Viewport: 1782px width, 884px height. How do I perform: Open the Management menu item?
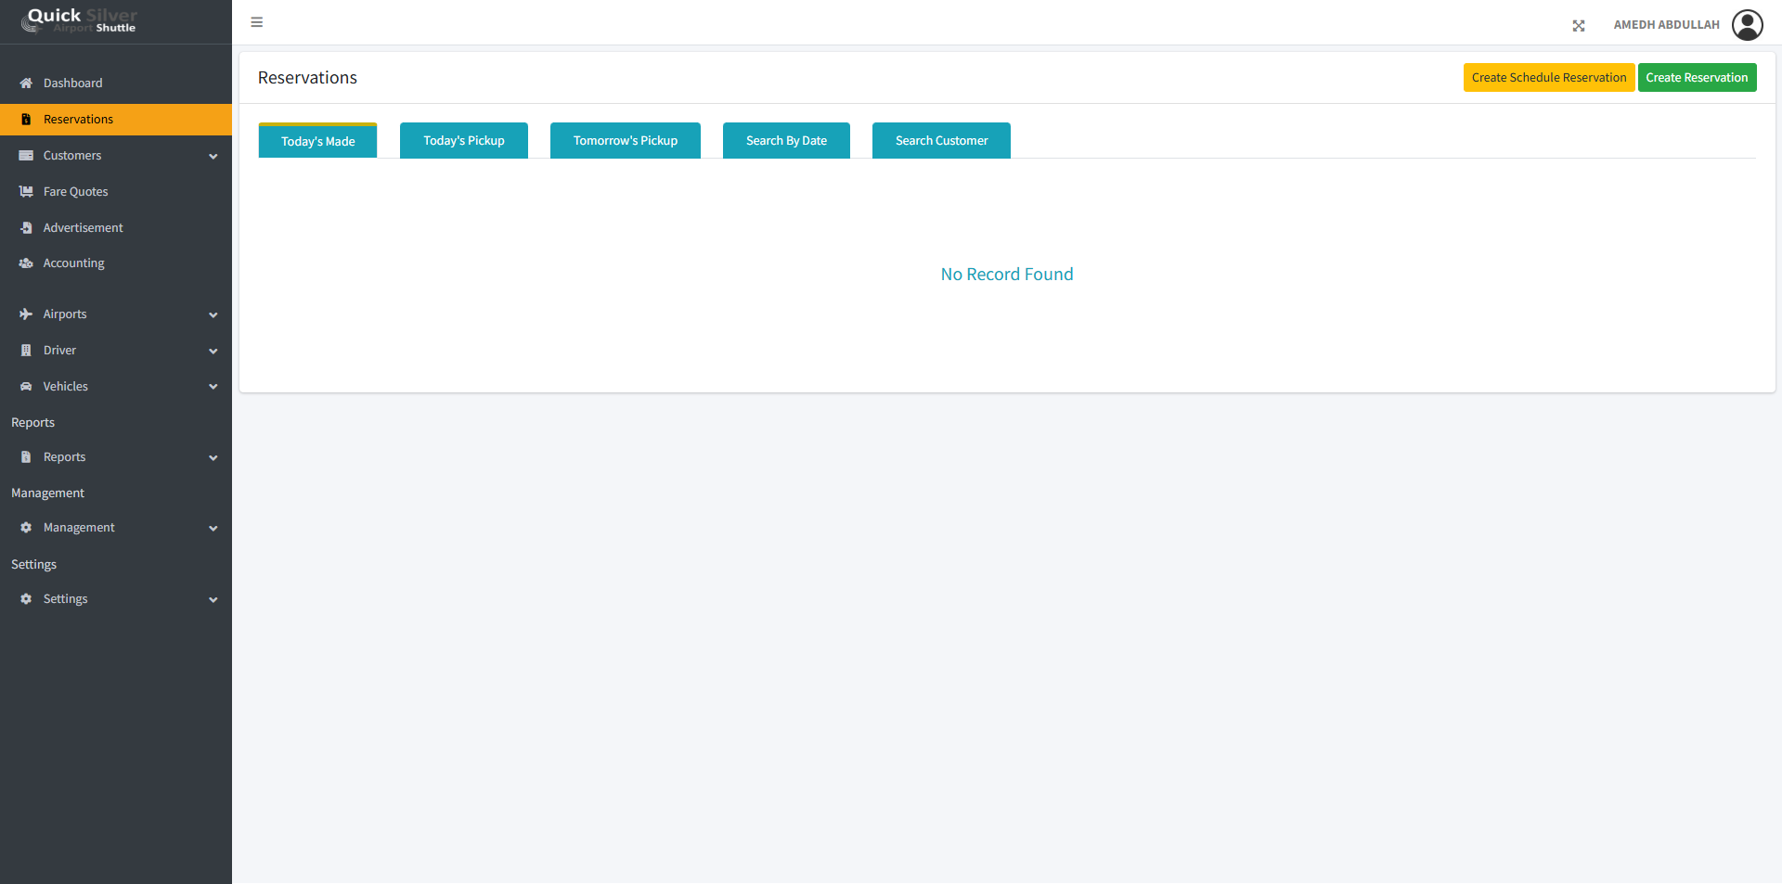[79, 528]
